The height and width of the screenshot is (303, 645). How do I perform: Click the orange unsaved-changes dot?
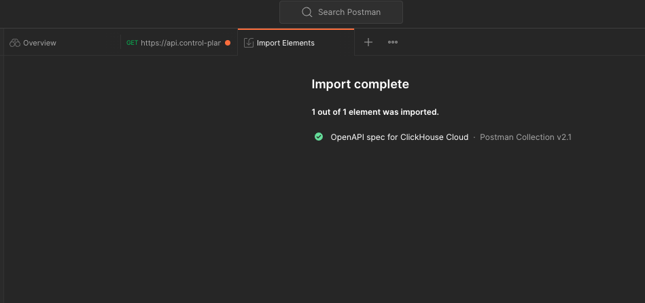(x=228, y=43)
